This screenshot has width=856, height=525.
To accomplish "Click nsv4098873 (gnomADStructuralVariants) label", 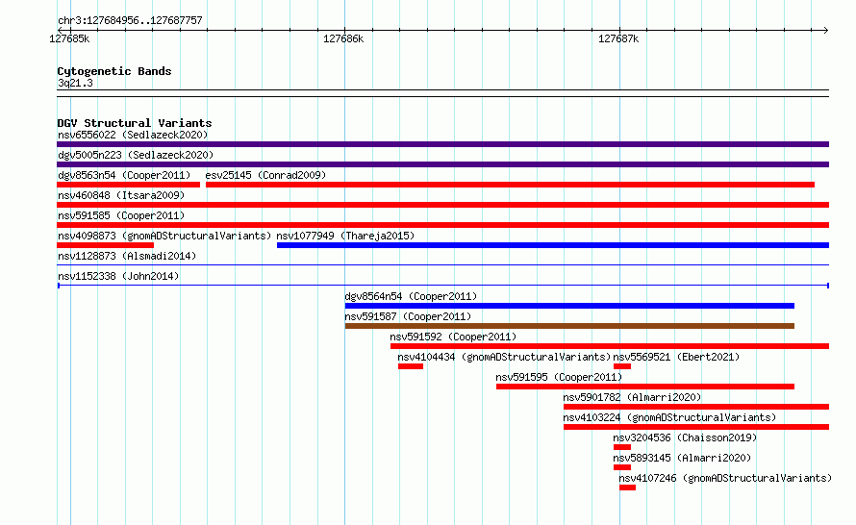I will pos(164,236).
